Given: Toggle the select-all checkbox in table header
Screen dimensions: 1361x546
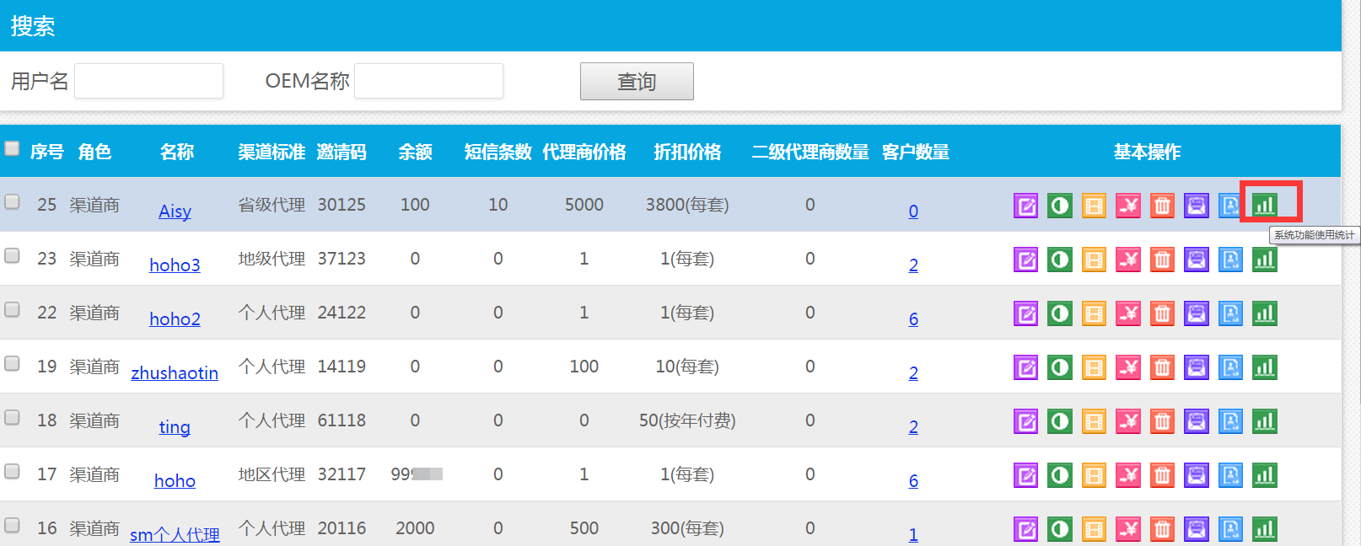Looking at the screenshot, I should (x=13, y=149).
